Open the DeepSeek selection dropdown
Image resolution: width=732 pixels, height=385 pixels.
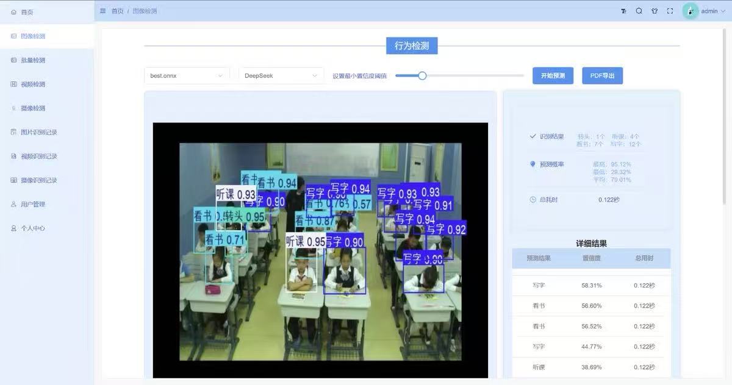281,76
